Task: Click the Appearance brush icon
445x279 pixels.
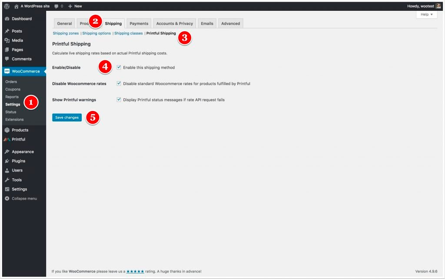Action: (7, 152)
